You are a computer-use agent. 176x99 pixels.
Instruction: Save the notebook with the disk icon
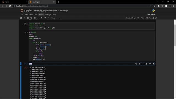(21, 18)
